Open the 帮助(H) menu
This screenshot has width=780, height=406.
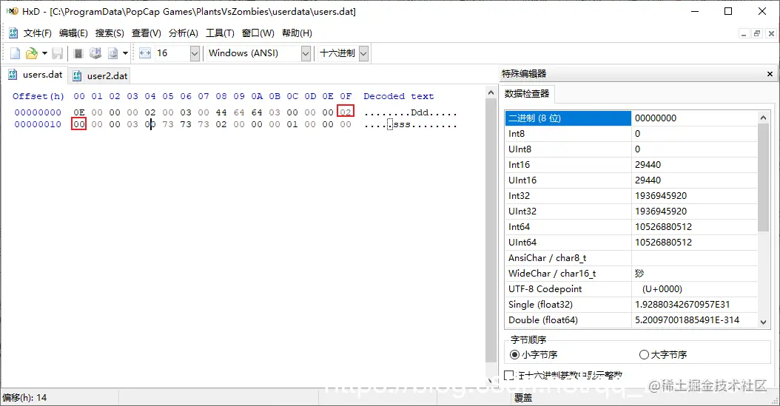coord(297,33)
